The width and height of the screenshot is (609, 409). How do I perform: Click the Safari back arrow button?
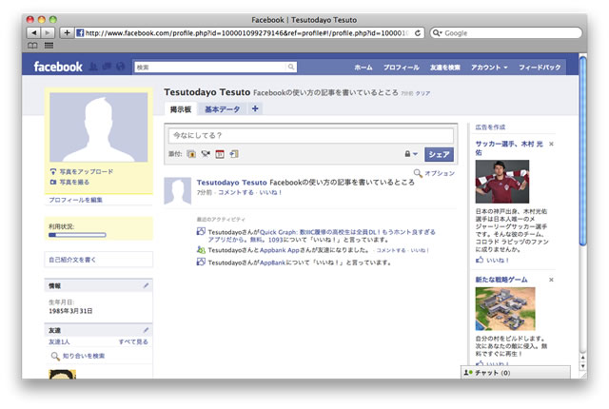(x=34, y=33)
